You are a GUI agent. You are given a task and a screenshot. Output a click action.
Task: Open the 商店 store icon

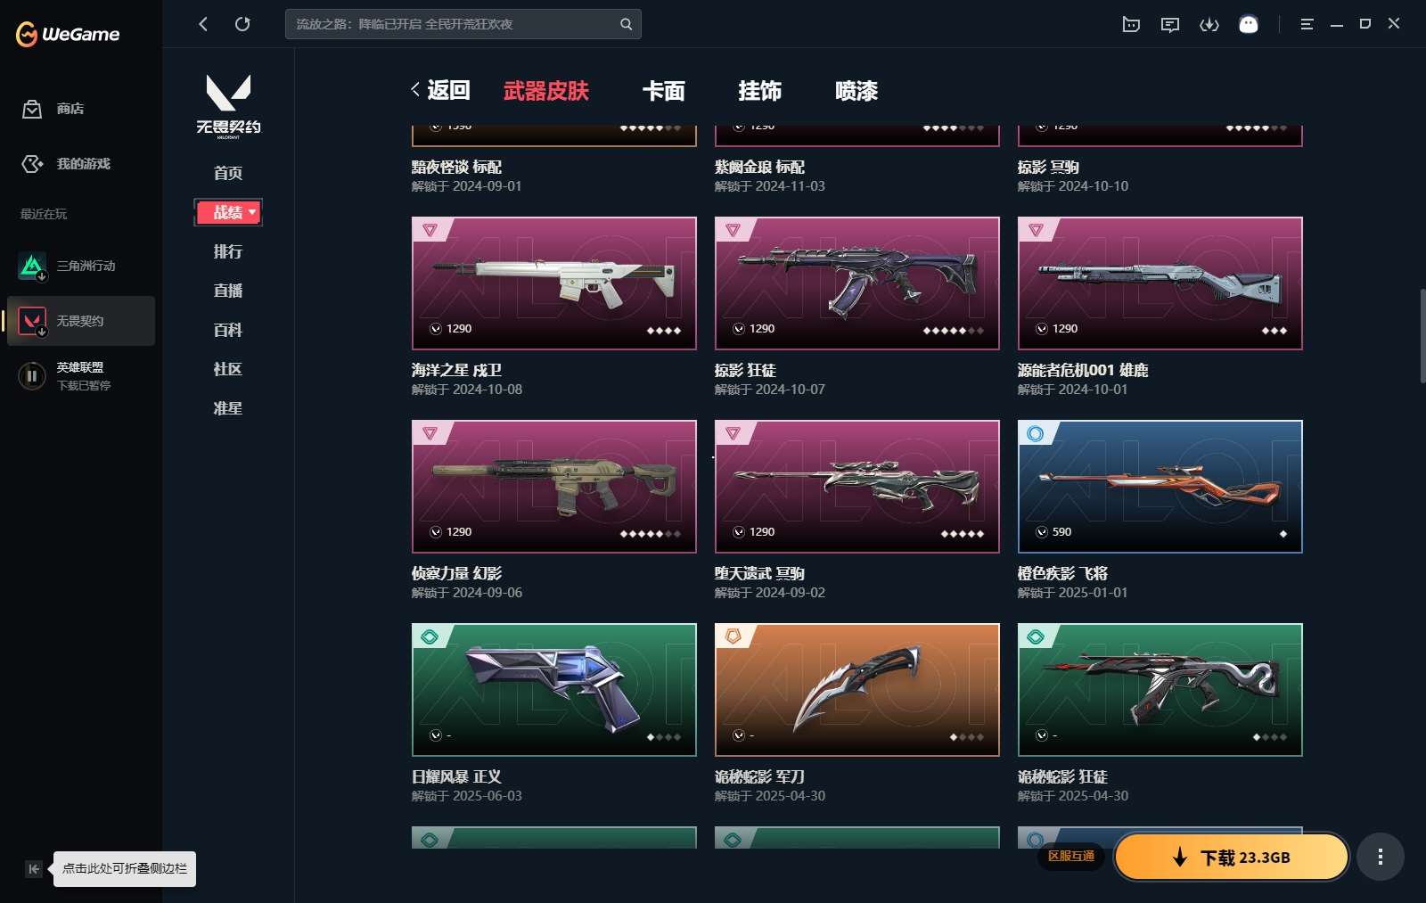coord(32,109)
